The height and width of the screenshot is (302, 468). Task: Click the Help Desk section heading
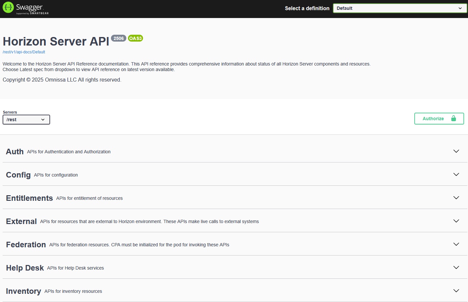25,268
